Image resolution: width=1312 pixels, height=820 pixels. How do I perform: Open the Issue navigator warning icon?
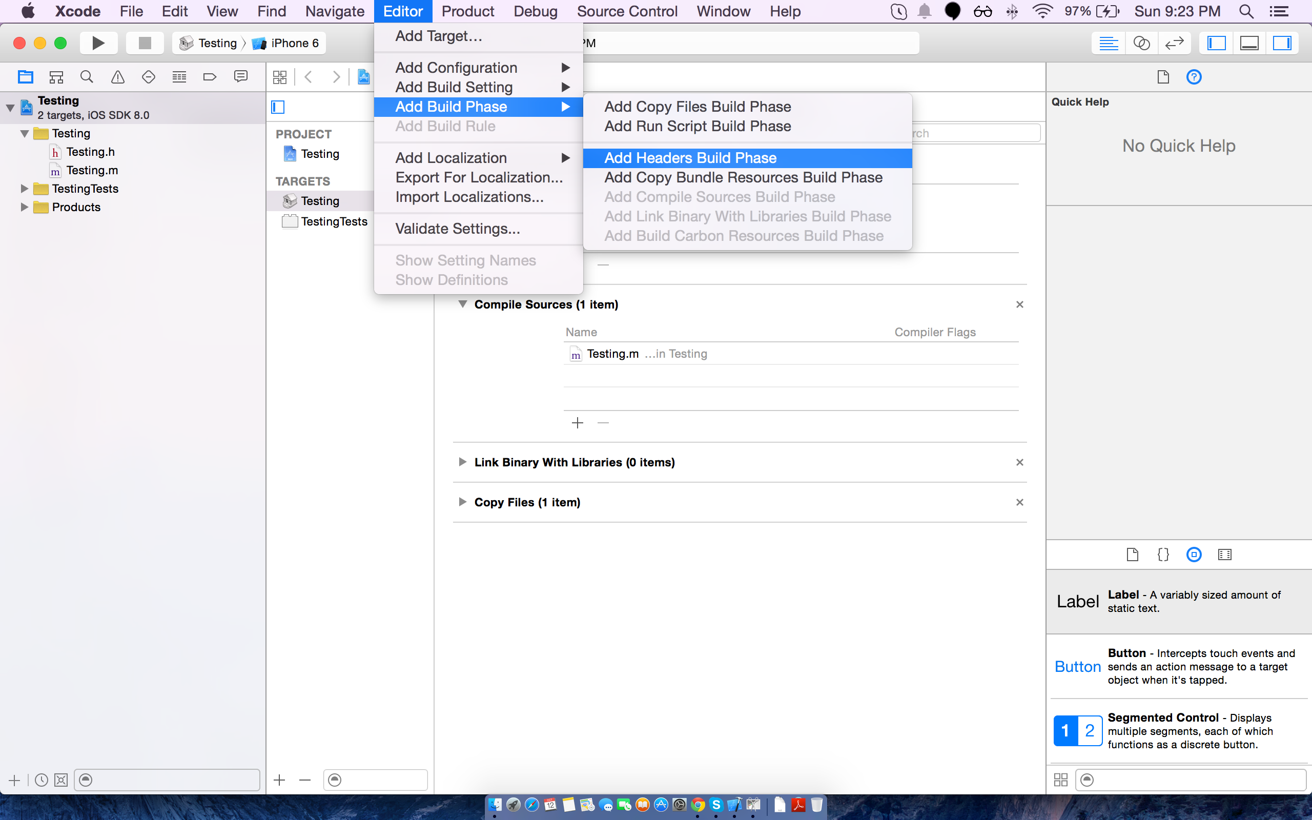coord(118,77)
